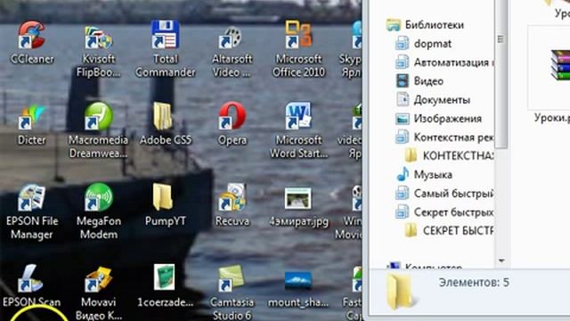The width and height of the screenshot is (570, 321).
Task: Open the СЕКРЕТ БЫСТР subfolder
Action: pyautogui.click(x=449, y=231)
